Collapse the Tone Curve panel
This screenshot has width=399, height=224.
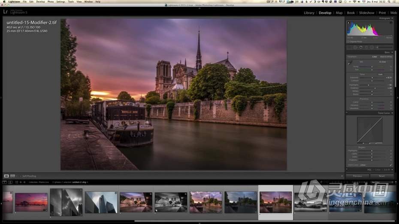point(392,113)
